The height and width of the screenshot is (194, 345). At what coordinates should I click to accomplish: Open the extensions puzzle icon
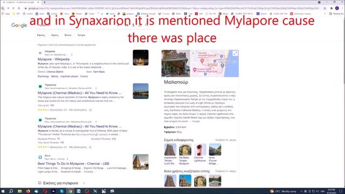(x=332, y=8)
